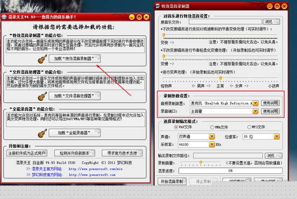Click the 特效混音录制器 window title bar icon
This screenshot has height=199, width=297.
click(x=157, y=6)
